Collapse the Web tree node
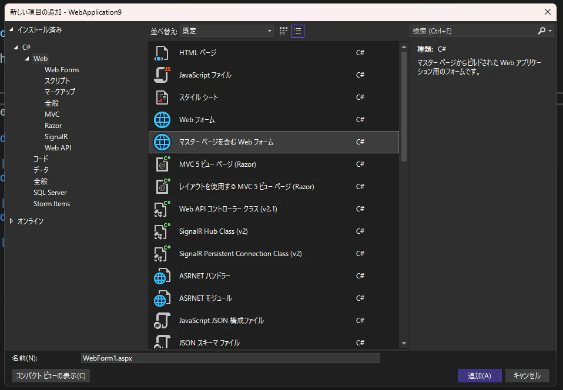Screen dimensions: 563x390 click(27, 59)
